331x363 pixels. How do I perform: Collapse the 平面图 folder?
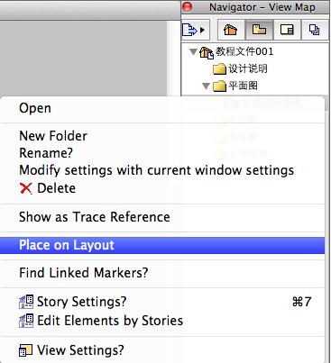click(x=206, y=86)
